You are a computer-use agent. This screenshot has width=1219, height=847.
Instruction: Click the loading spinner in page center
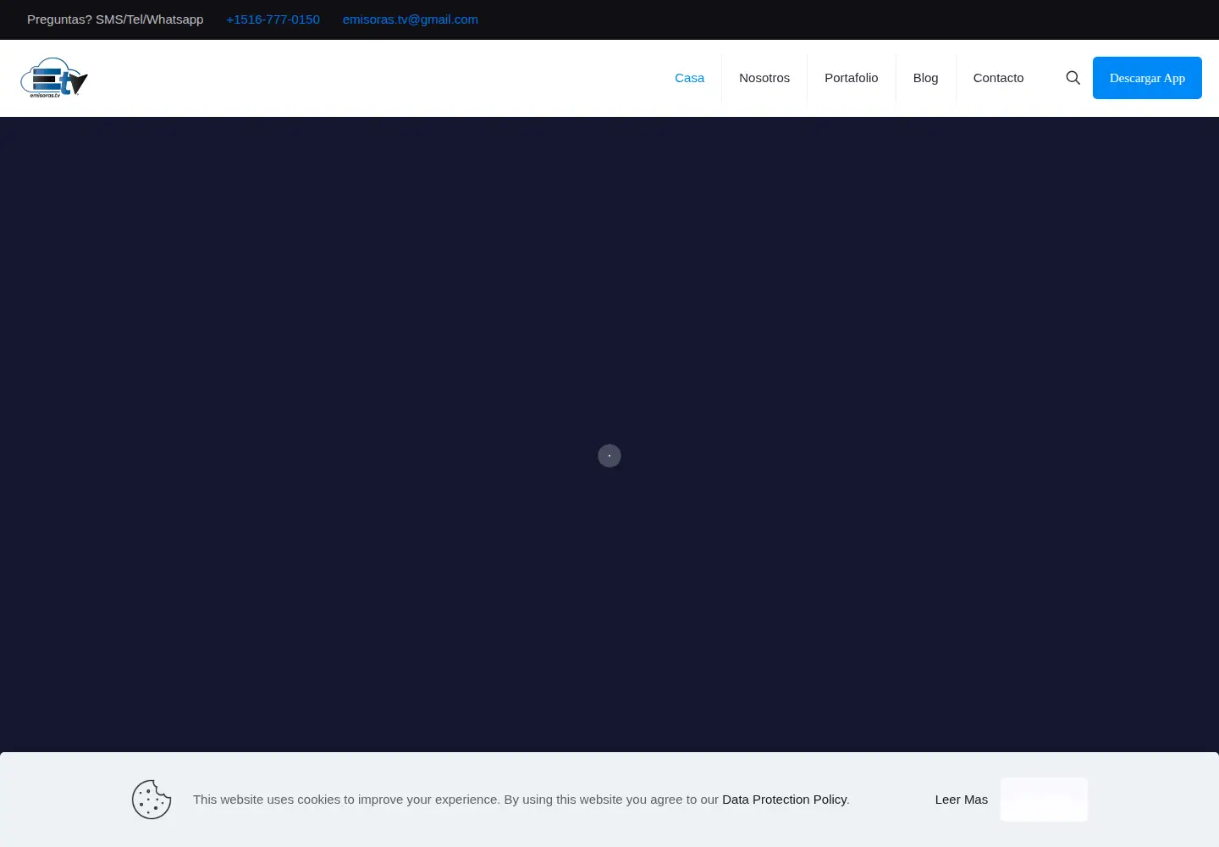tap(609, 456)
